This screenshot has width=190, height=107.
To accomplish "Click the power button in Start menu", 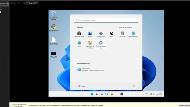I will pyautogui.click(x=134, y=86).
